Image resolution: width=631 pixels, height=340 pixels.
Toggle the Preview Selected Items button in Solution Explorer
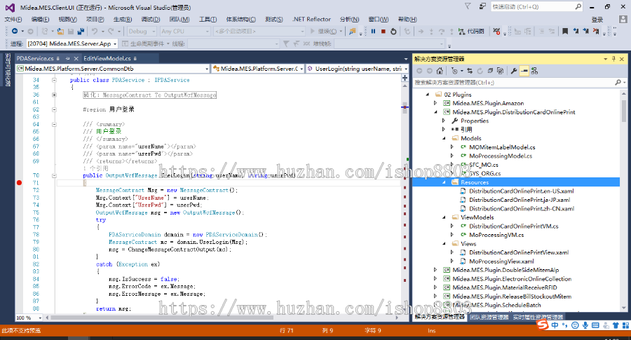click(x=524, y=71)
